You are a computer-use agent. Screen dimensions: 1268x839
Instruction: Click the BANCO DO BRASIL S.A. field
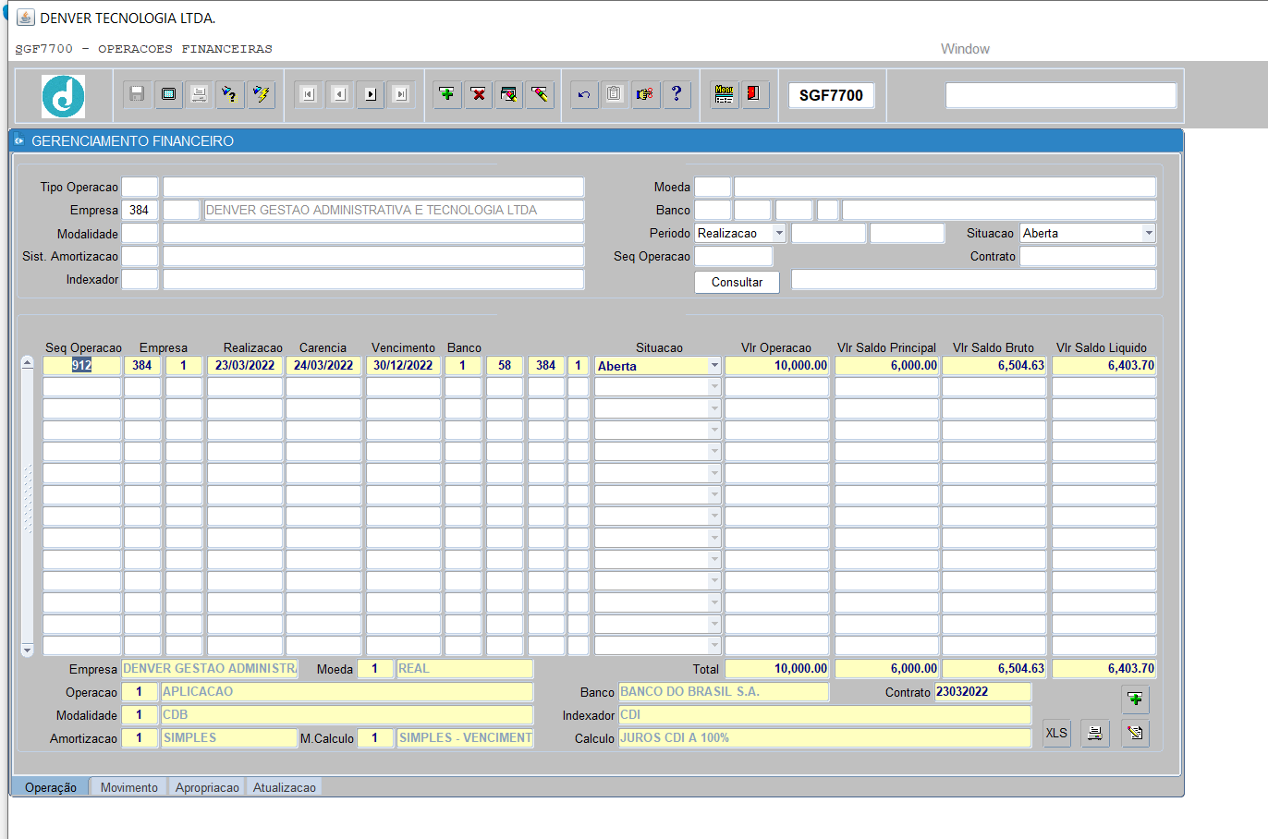coord(724,691)
